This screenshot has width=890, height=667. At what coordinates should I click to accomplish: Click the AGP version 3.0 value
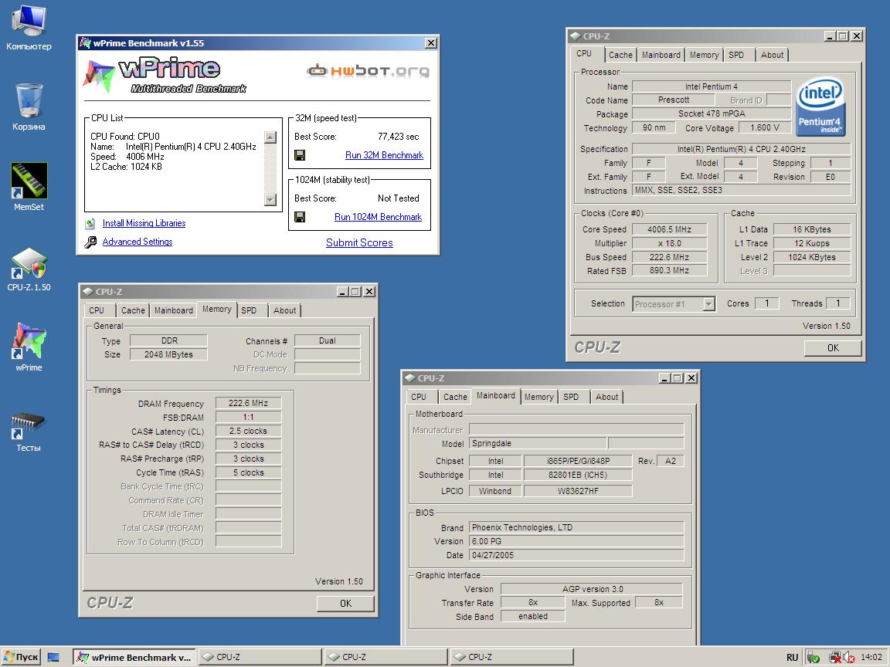click(x=592, y=589)
